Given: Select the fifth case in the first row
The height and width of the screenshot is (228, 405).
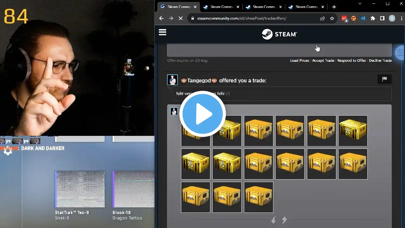Looking at the screenshot, I should pyautogui.click(x=321, y=131).
